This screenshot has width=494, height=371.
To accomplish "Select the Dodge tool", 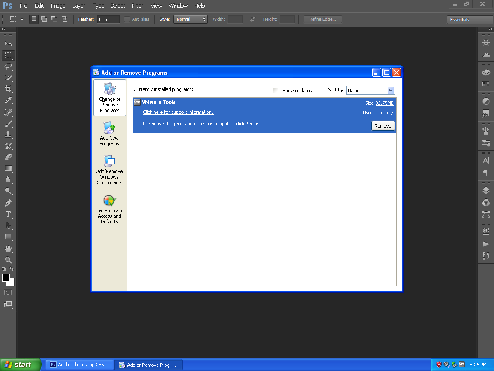I will tap(8, 191).
